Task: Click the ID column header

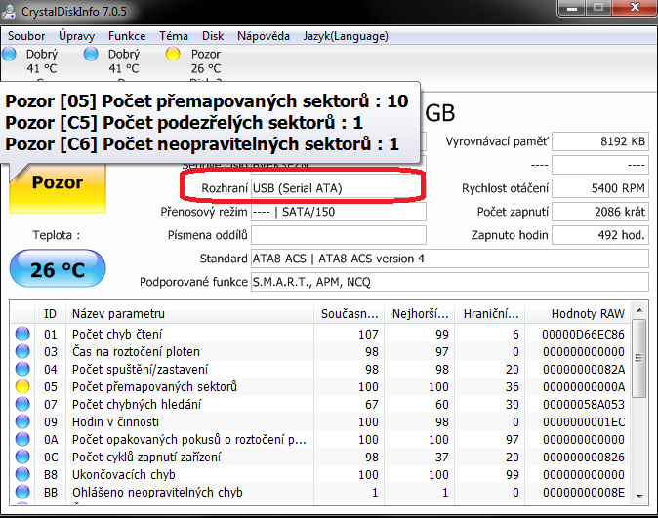Action: (50, 314)
